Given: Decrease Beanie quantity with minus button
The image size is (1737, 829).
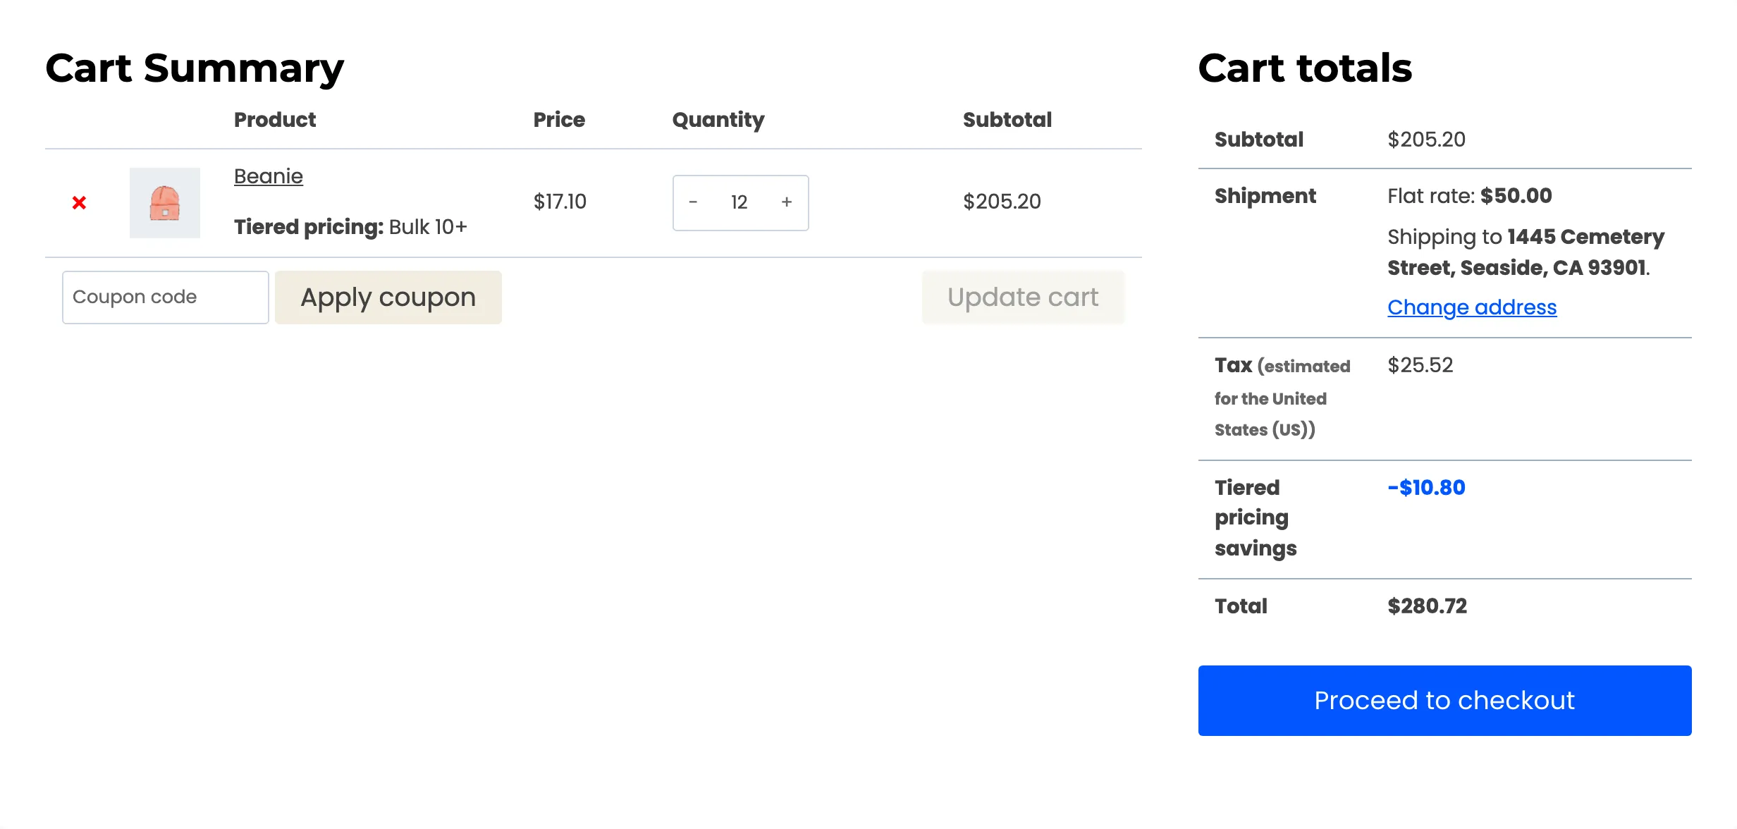Looking at the screenshot, I should tap(693, 202).
